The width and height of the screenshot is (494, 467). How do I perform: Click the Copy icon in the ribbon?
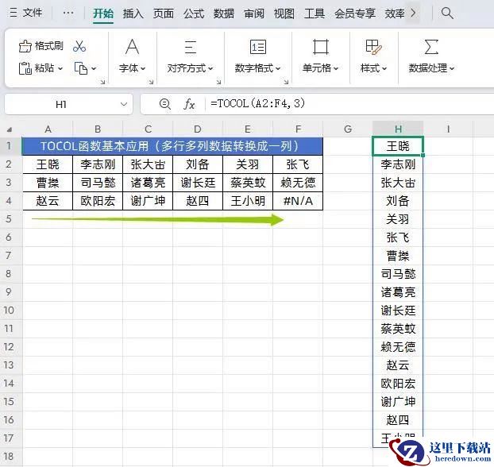[81, 68]
